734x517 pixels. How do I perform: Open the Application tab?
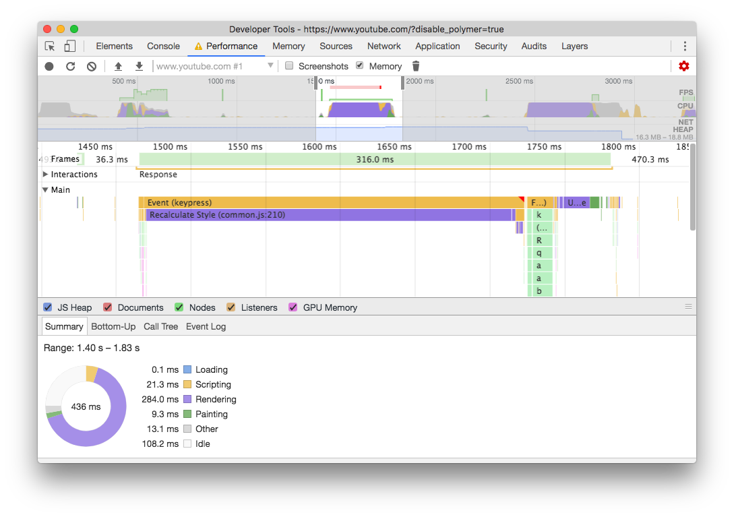(x=437, y=46)
